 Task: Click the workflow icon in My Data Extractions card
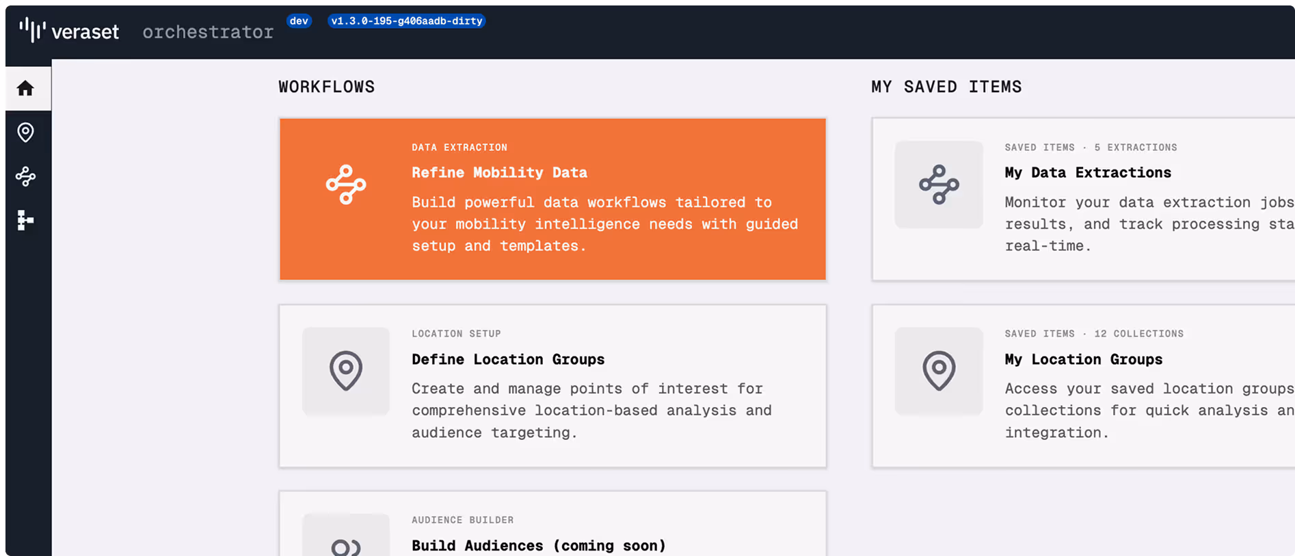click(x=939, y=184)
